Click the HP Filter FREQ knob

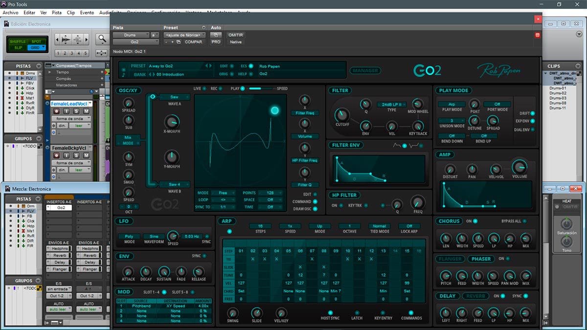[x=418, y=203]
